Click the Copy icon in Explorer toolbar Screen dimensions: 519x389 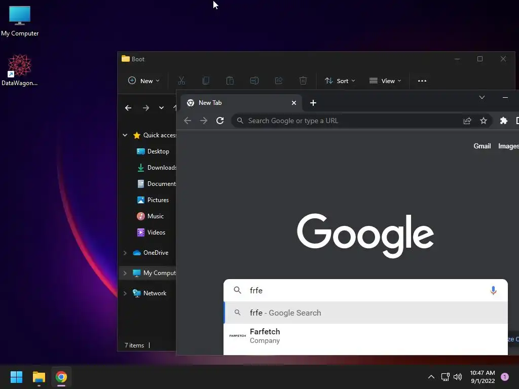[x=206, y=81]
